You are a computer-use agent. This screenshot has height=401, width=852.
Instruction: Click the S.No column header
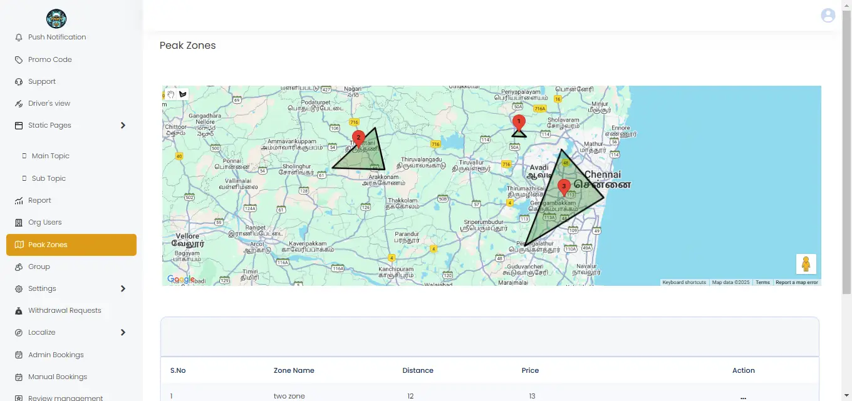tap(178, 370)
